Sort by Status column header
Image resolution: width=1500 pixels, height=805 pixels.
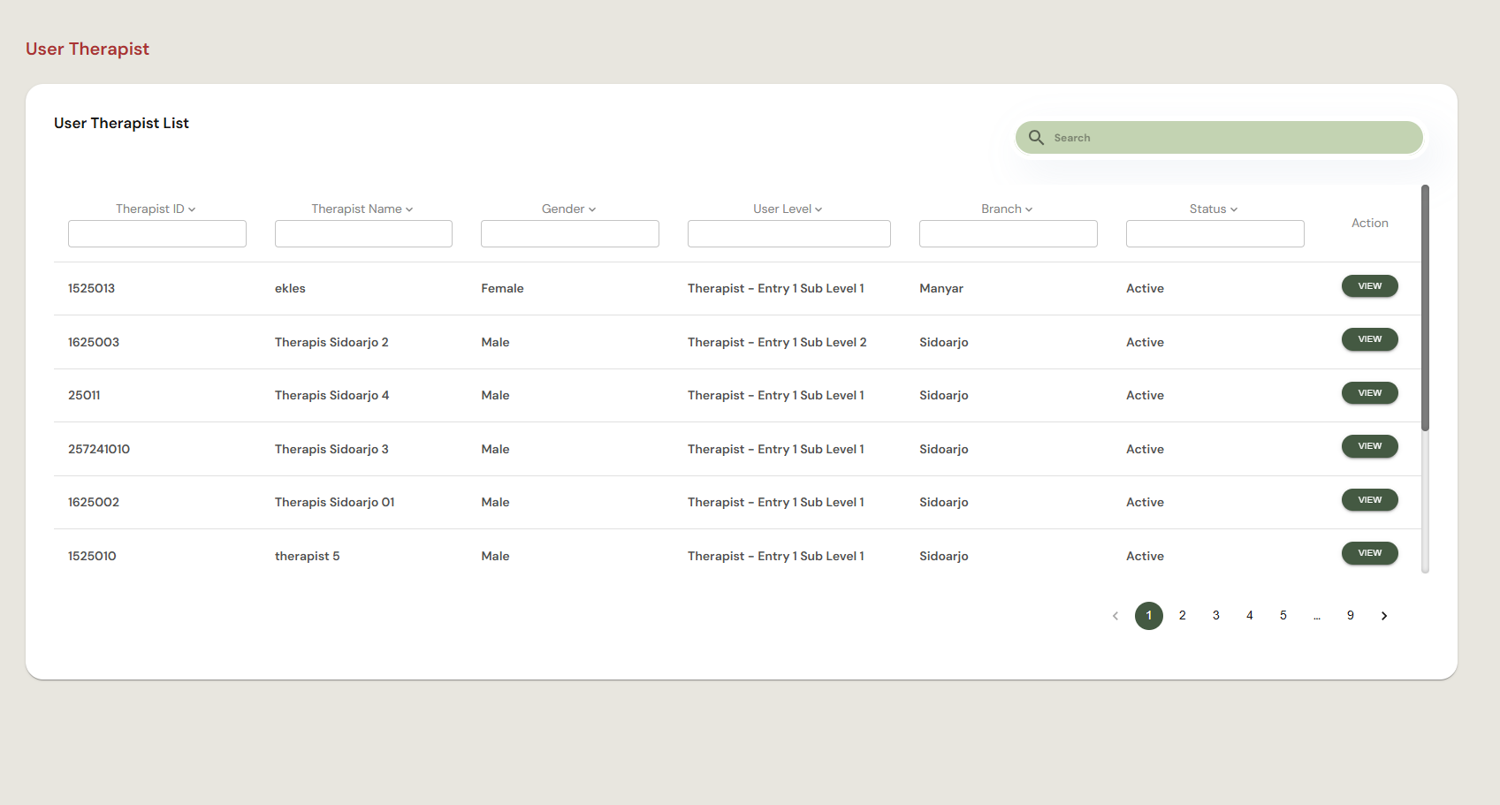pyautogui.click(x=1214, y=209)
